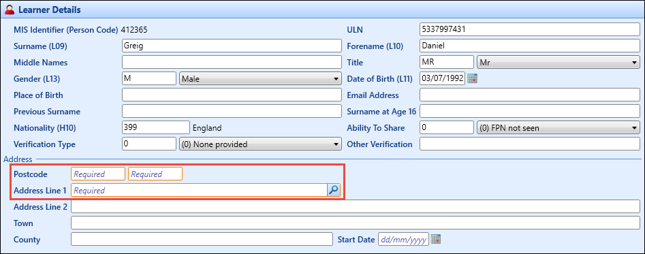Viewport: 645px width, 254px height.
Task: Click the Learner Details heading
Action: [49, 10]
